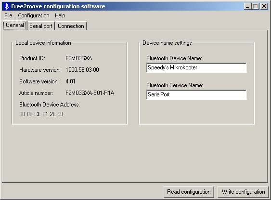Open the Configuration menu
This screenshot has height=200, width=271.
click(34, 15)
